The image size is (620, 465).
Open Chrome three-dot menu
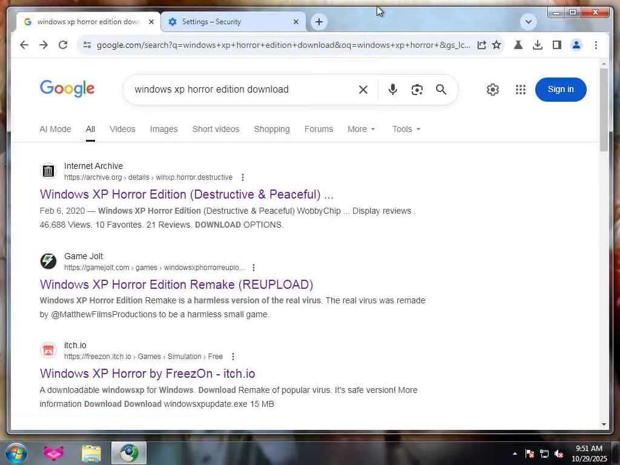point(596,45)
